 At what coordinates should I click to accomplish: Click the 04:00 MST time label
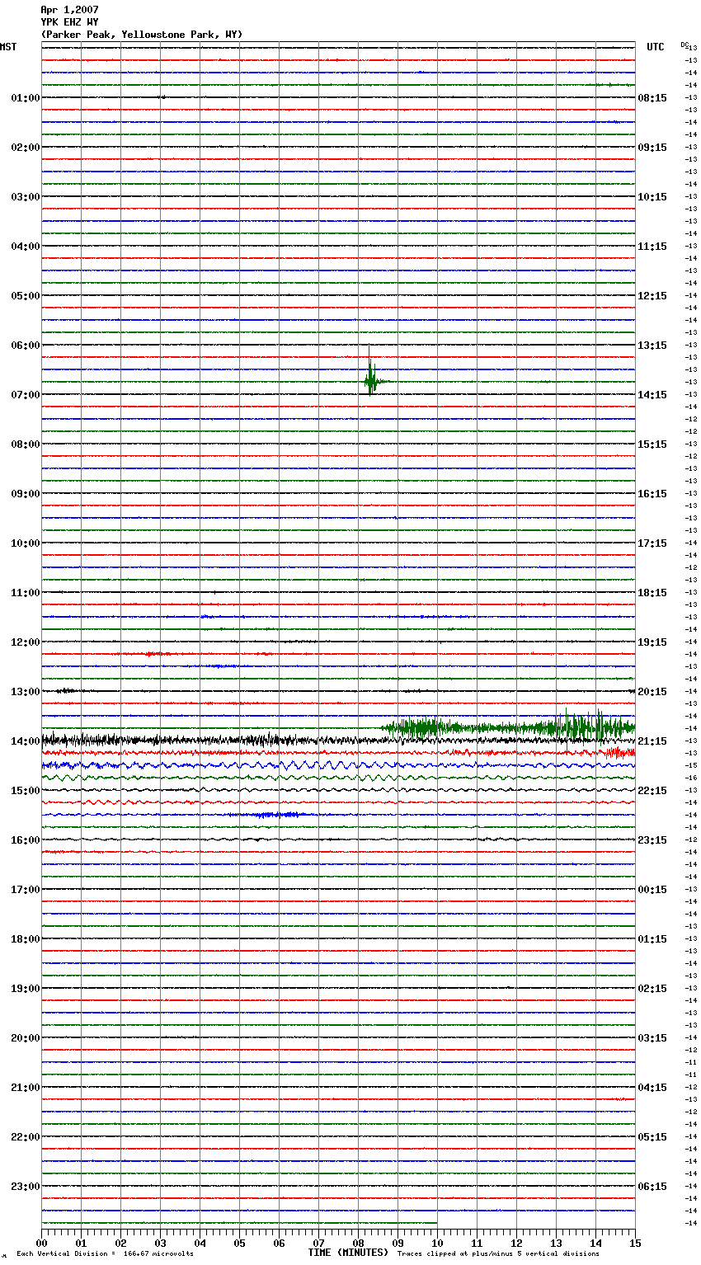point(26,247)
